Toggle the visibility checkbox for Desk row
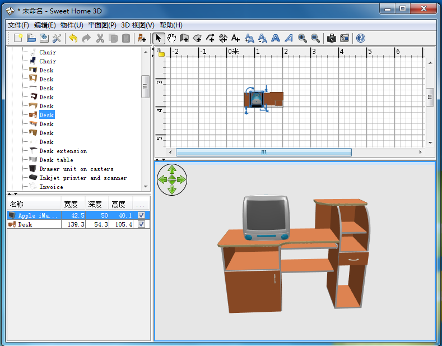 [x=141, y=224]
